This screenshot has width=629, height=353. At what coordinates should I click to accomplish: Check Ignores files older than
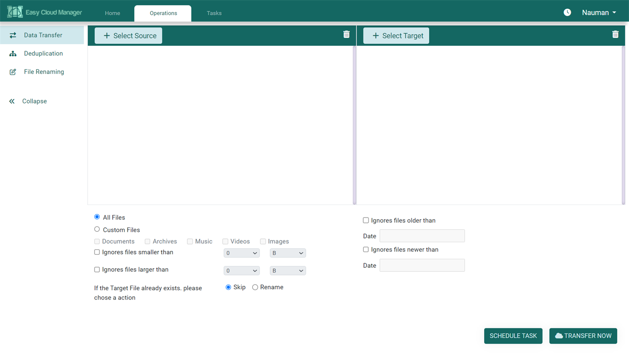pyautogui.click(x=366, y=220)
